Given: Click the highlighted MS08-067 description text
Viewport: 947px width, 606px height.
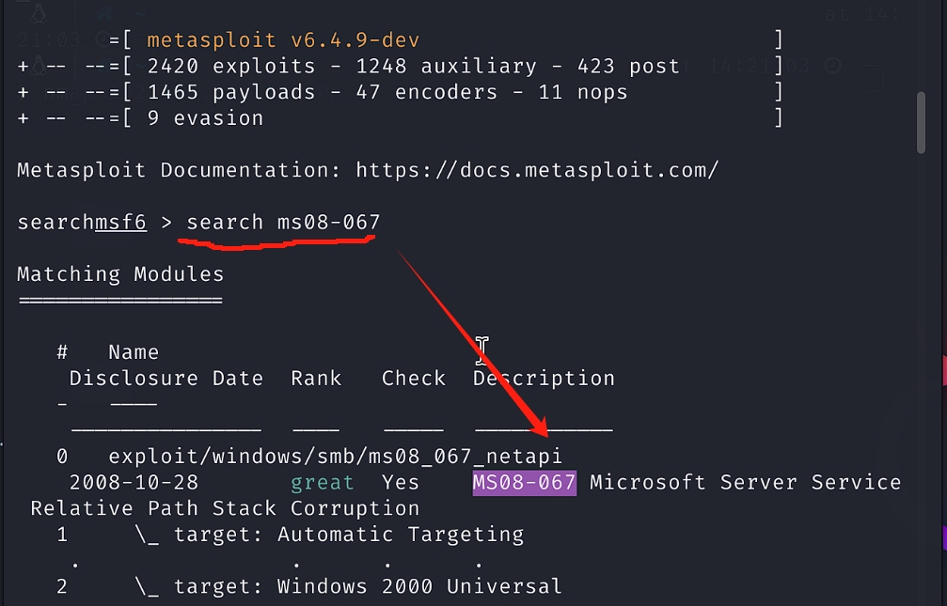Looking at the screenshot, I should (524, 483).
